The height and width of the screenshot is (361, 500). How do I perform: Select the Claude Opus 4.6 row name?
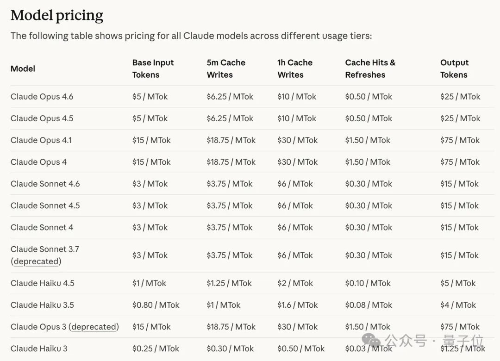(x=42, y=97)
